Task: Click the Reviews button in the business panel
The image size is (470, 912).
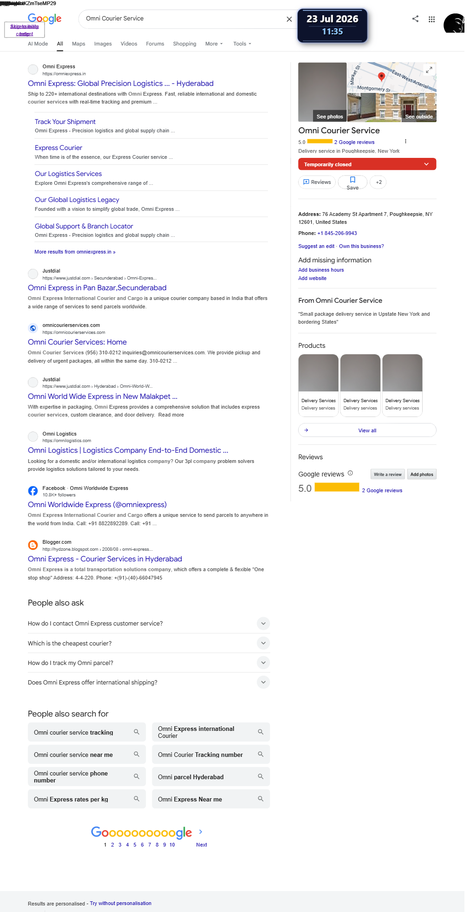Action: [x=317, y=182]
